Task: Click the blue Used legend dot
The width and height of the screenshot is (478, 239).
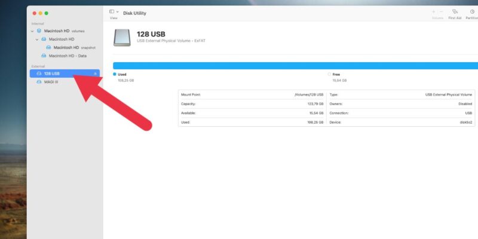Action: pyautogui.click(x=115, y=74)
